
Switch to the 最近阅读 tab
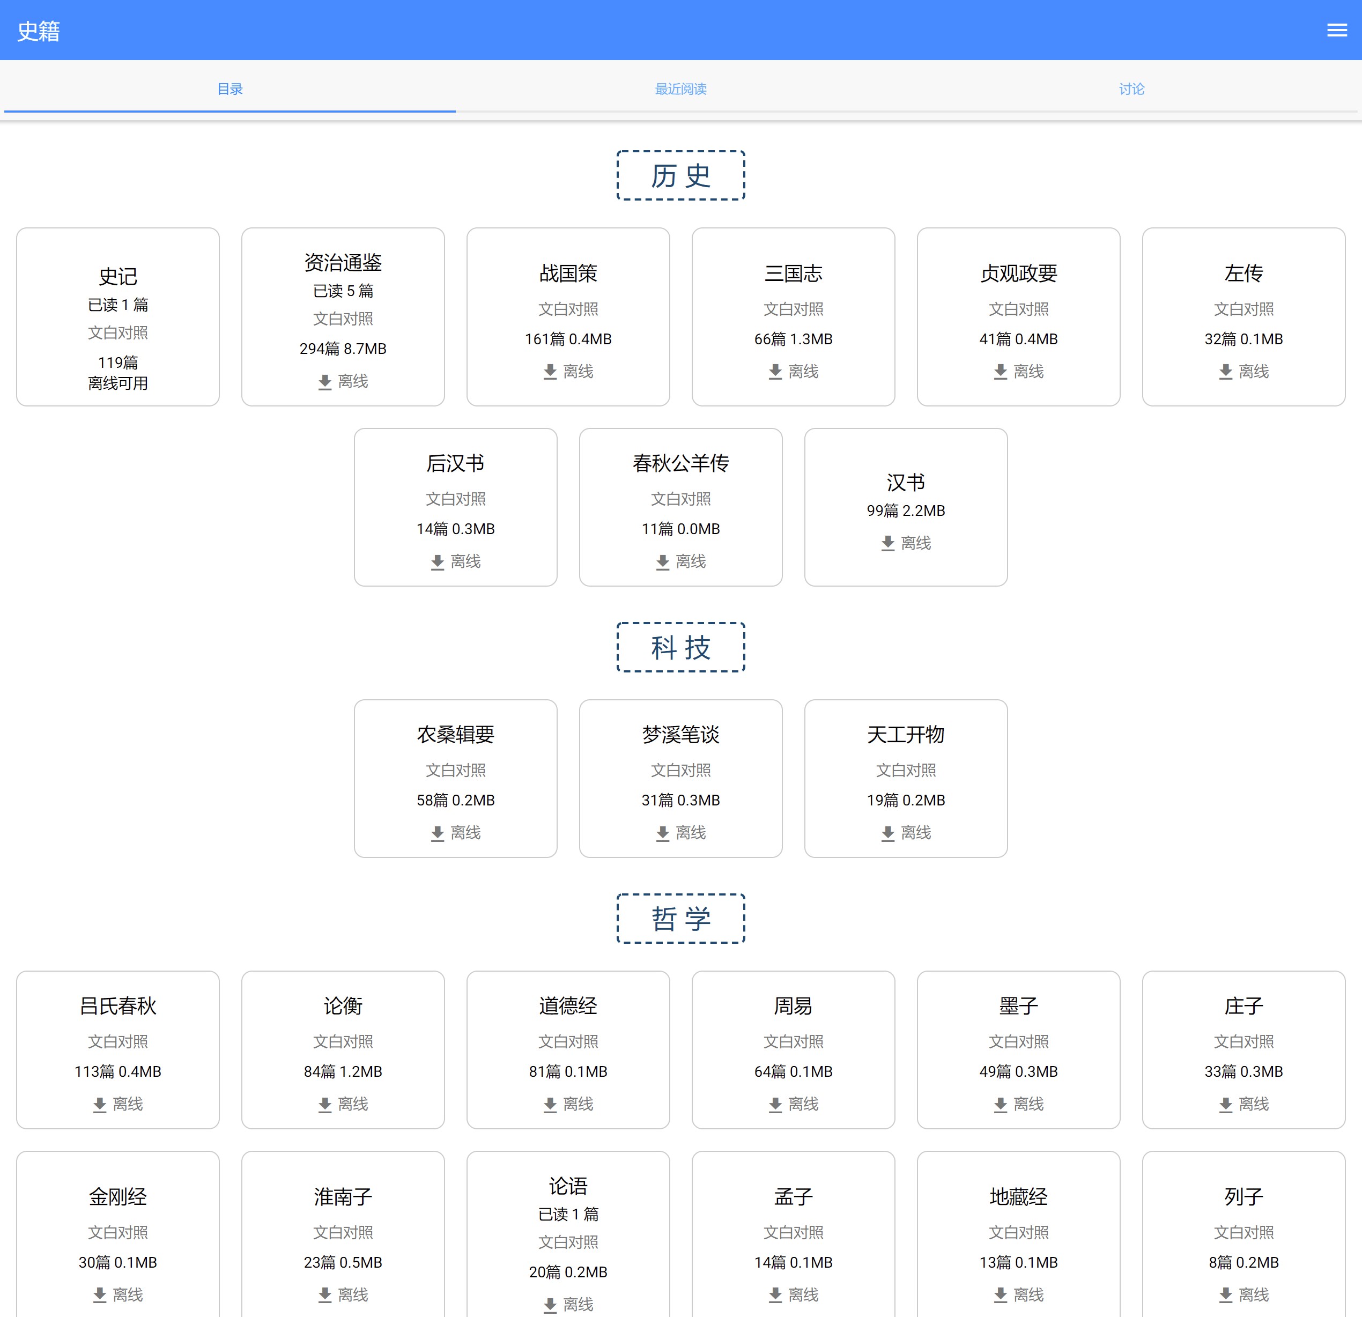(680, 89)
